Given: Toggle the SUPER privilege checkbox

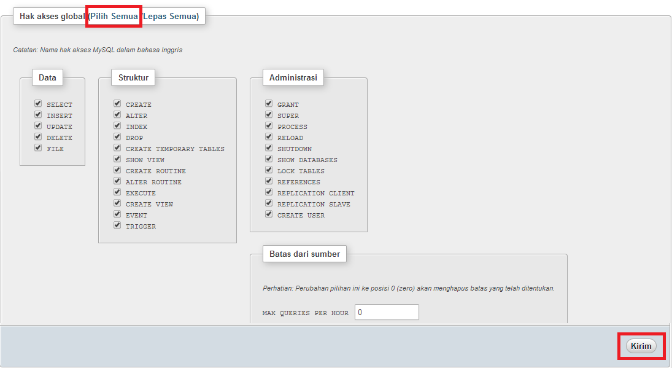Looking at the screenshot, I should [269, 115].
